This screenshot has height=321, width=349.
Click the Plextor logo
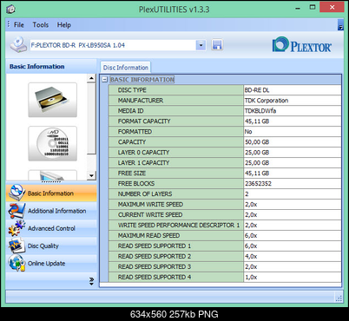pos(301,45)
